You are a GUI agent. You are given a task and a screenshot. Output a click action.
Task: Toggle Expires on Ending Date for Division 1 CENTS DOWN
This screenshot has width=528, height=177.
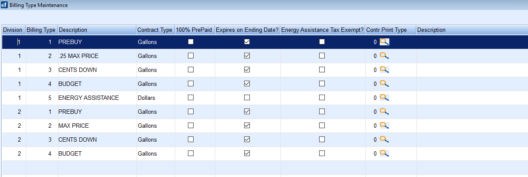247,70
